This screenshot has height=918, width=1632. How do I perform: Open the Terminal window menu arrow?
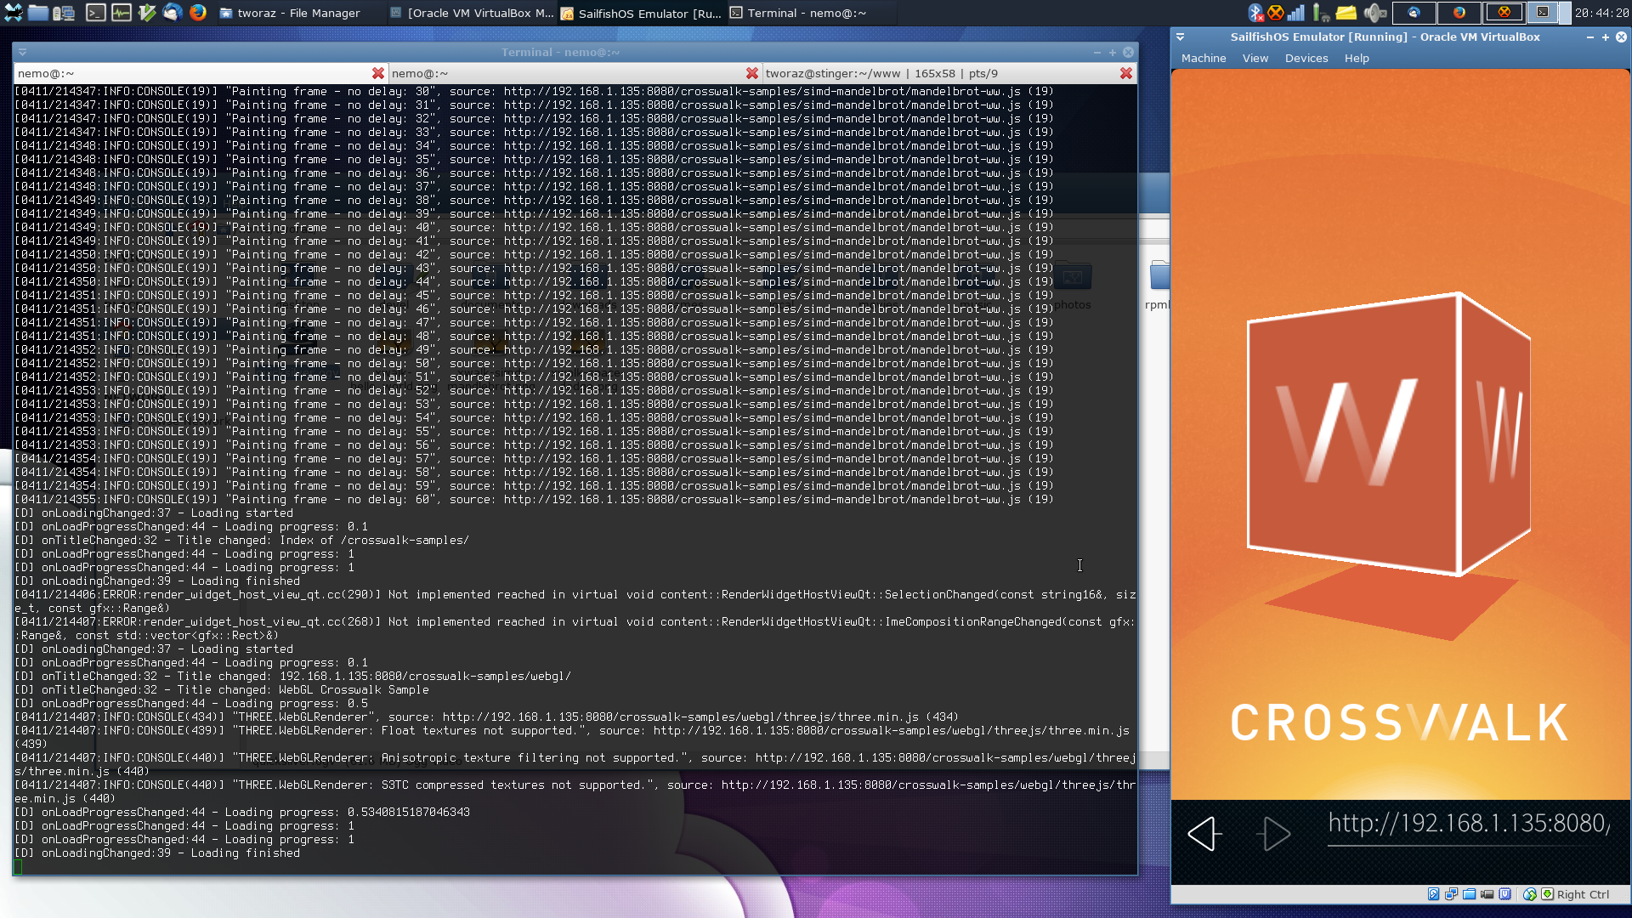point(22,52)
